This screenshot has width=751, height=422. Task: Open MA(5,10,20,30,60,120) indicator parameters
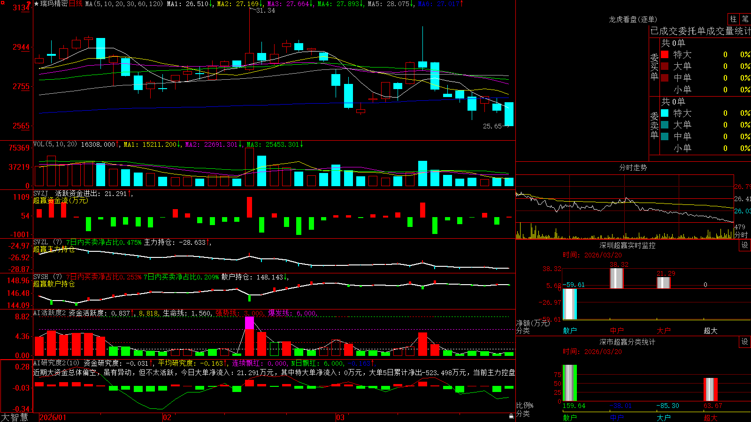(x=124, y=4)
